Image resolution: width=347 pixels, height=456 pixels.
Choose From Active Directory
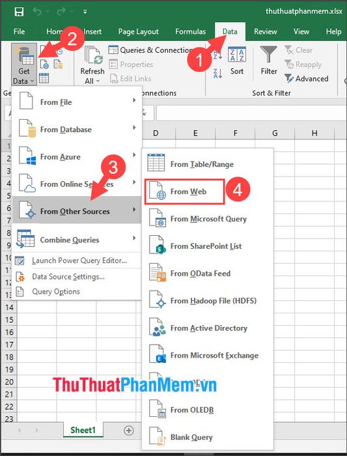[x=208, y=328]
